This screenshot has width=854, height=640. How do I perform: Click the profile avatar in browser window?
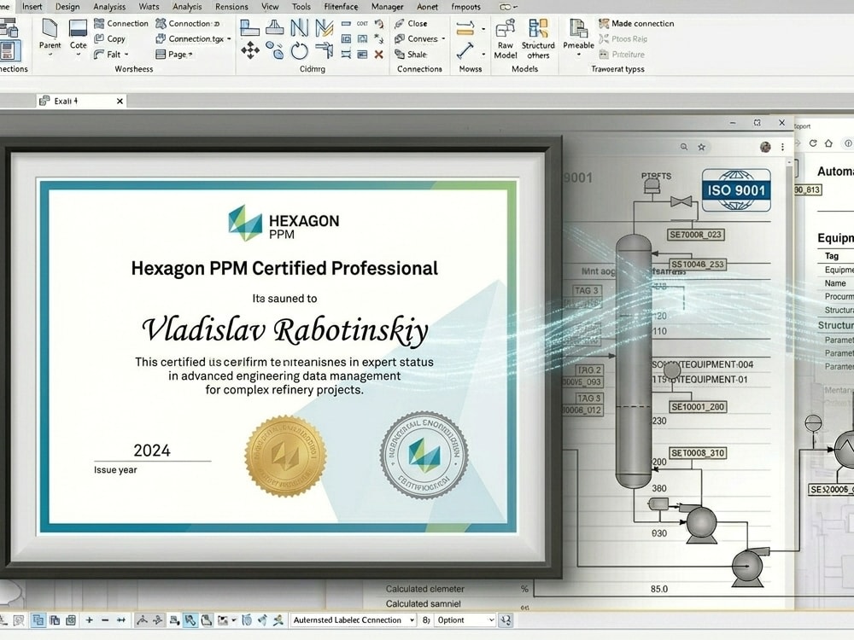point(765,147)
